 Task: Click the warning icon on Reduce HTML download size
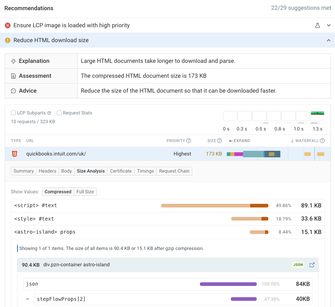[x=7, y=40]
